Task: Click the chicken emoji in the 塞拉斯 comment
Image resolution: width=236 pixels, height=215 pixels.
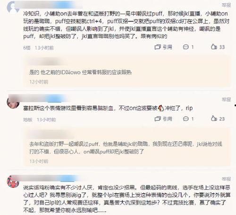Action: tap(161, 108)
